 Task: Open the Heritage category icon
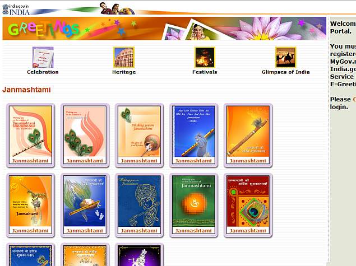pyautogui.click(x=124, y=57)
